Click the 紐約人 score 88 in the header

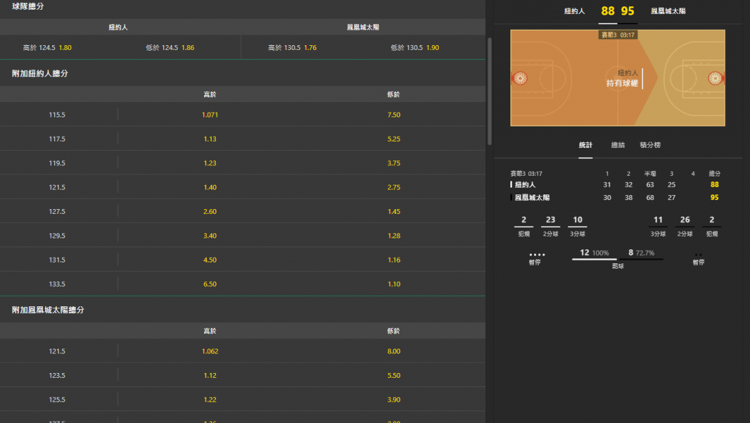608,11
